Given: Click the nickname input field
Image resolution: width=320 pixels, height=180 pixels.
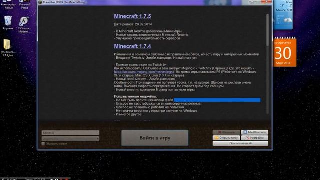Looking at the screenshot, I should tap(70, 133).
